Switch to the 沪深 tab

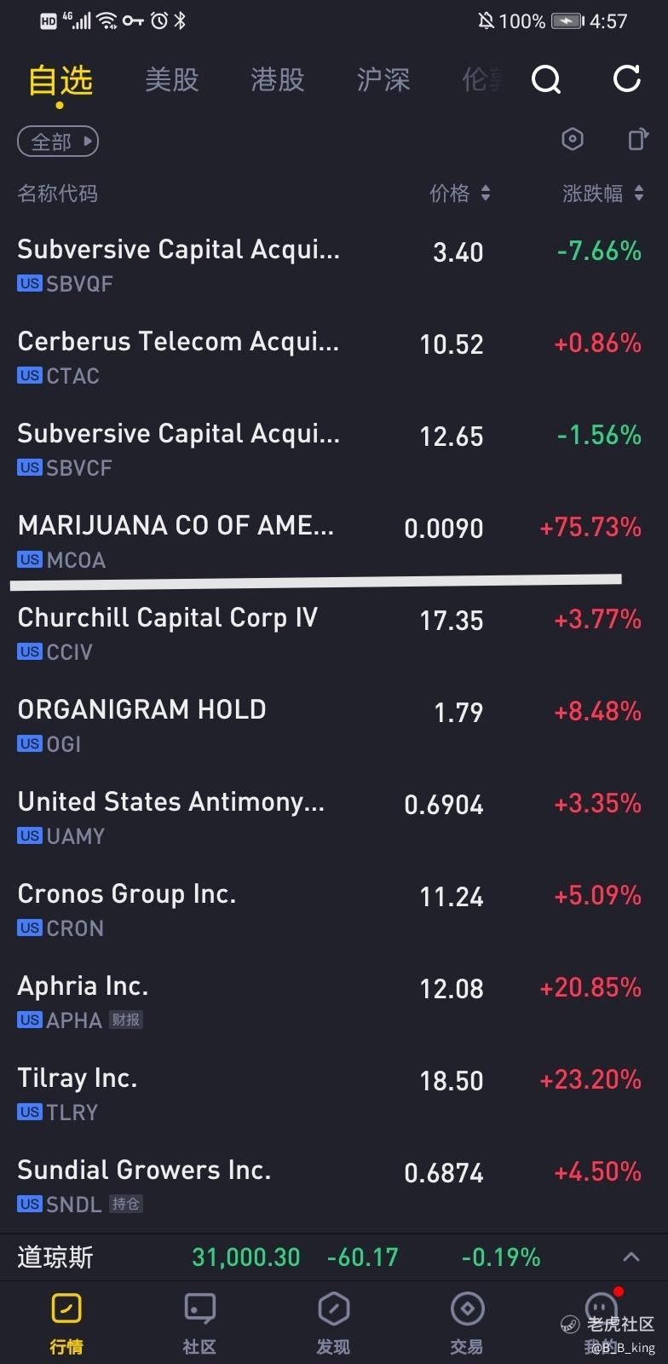383,80
